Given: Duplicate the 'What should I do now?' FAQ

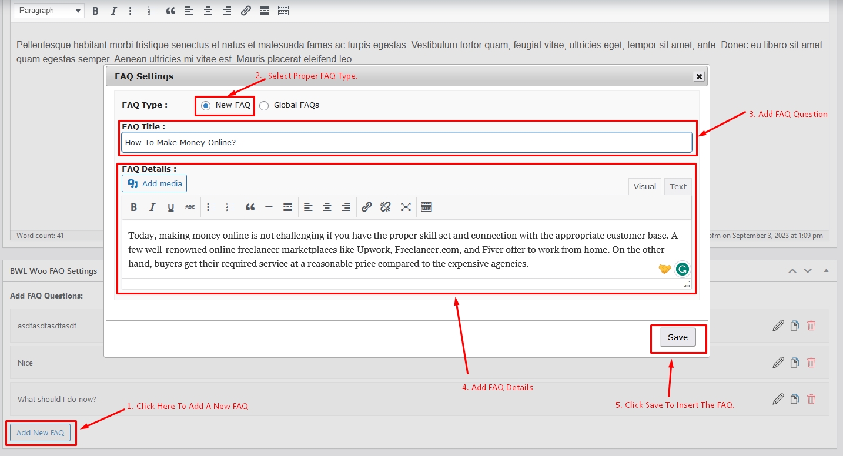Looking at the screenshot, I should 795,400.
